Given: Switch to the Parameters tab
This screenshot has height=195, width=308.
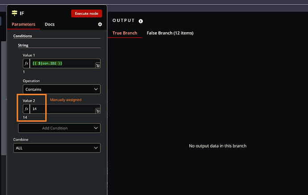Looking at the screenshot, I should click(x=23, y=25).
